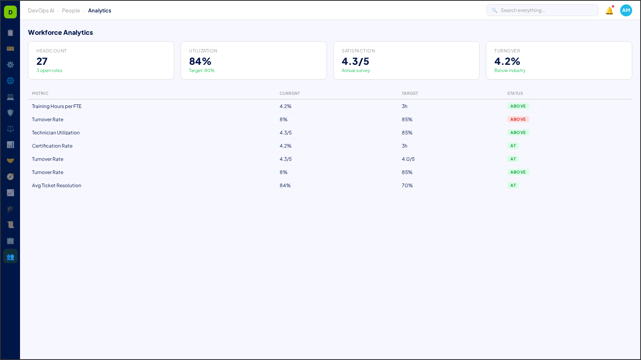Select the gear settings icon in sidebar
Screen dimensions: 641x360
[10, 65]
